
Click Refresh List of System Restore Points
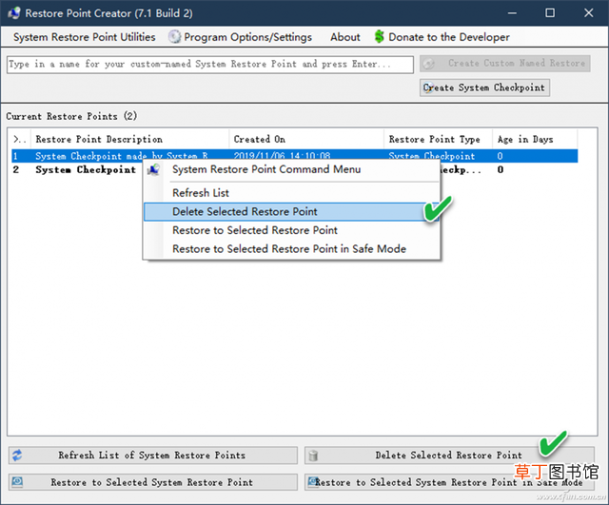153,456
